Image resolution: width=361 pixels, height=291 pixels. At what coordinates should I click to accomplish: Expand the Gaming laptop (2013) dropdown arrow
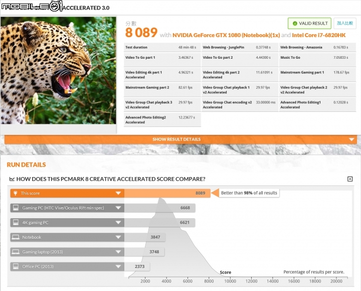[118, 252]
